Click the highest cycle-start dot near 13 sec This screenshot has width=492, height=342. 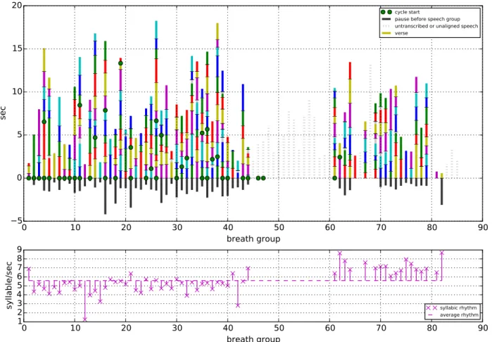tap(120, 63)
